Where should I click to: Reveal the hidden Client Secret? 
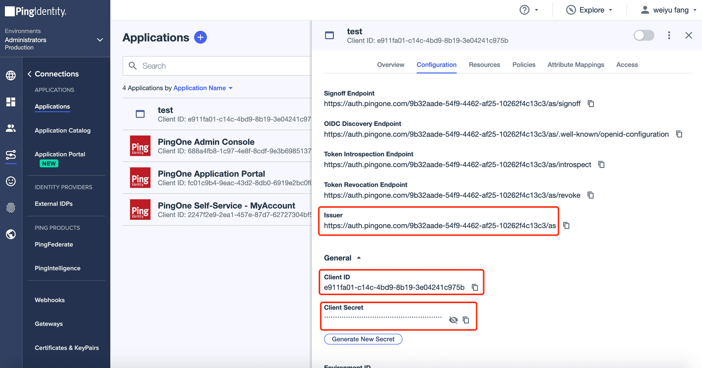tap(453, 320)
